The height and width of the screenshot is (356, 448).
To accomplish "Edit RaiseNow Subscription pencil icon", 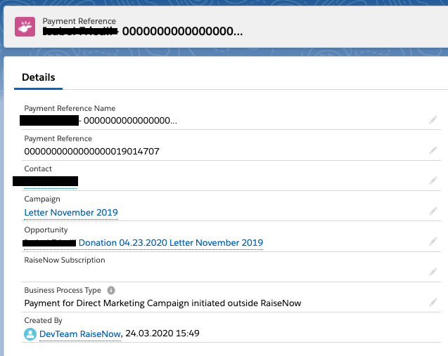I will coord(433,272).
